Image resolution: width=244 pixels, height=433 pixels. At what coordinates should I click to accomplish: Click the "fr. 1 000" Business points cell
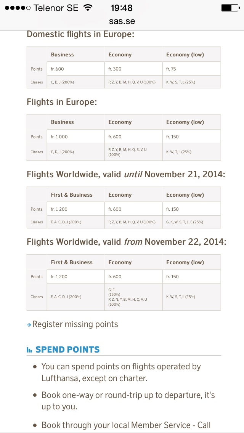pyautogui.click(x=75, y=136)
